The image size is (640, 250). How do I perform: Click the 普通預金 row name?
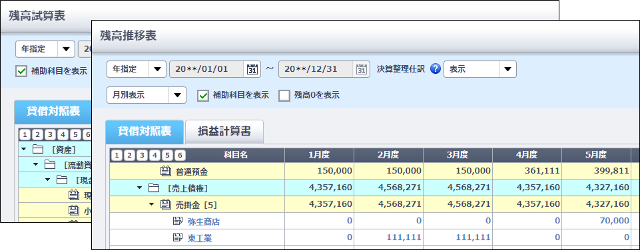(x=192, y=172)
